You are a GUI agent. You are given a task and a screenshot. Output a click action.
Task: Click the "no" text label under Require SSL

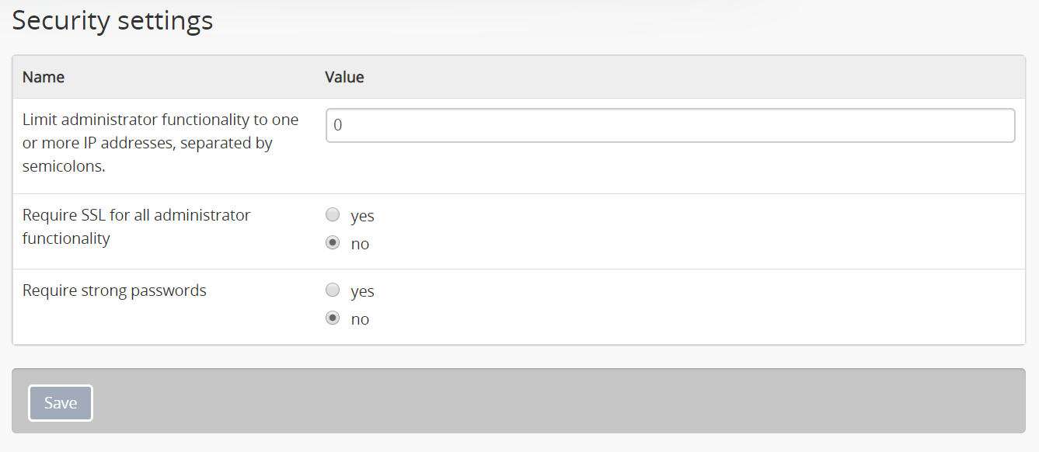point(360,244)
